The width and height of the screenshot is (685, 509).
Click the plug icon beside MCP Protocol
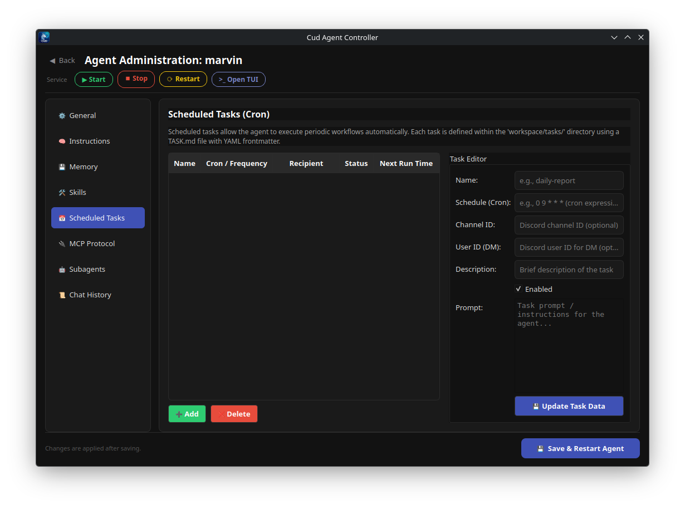62,244
